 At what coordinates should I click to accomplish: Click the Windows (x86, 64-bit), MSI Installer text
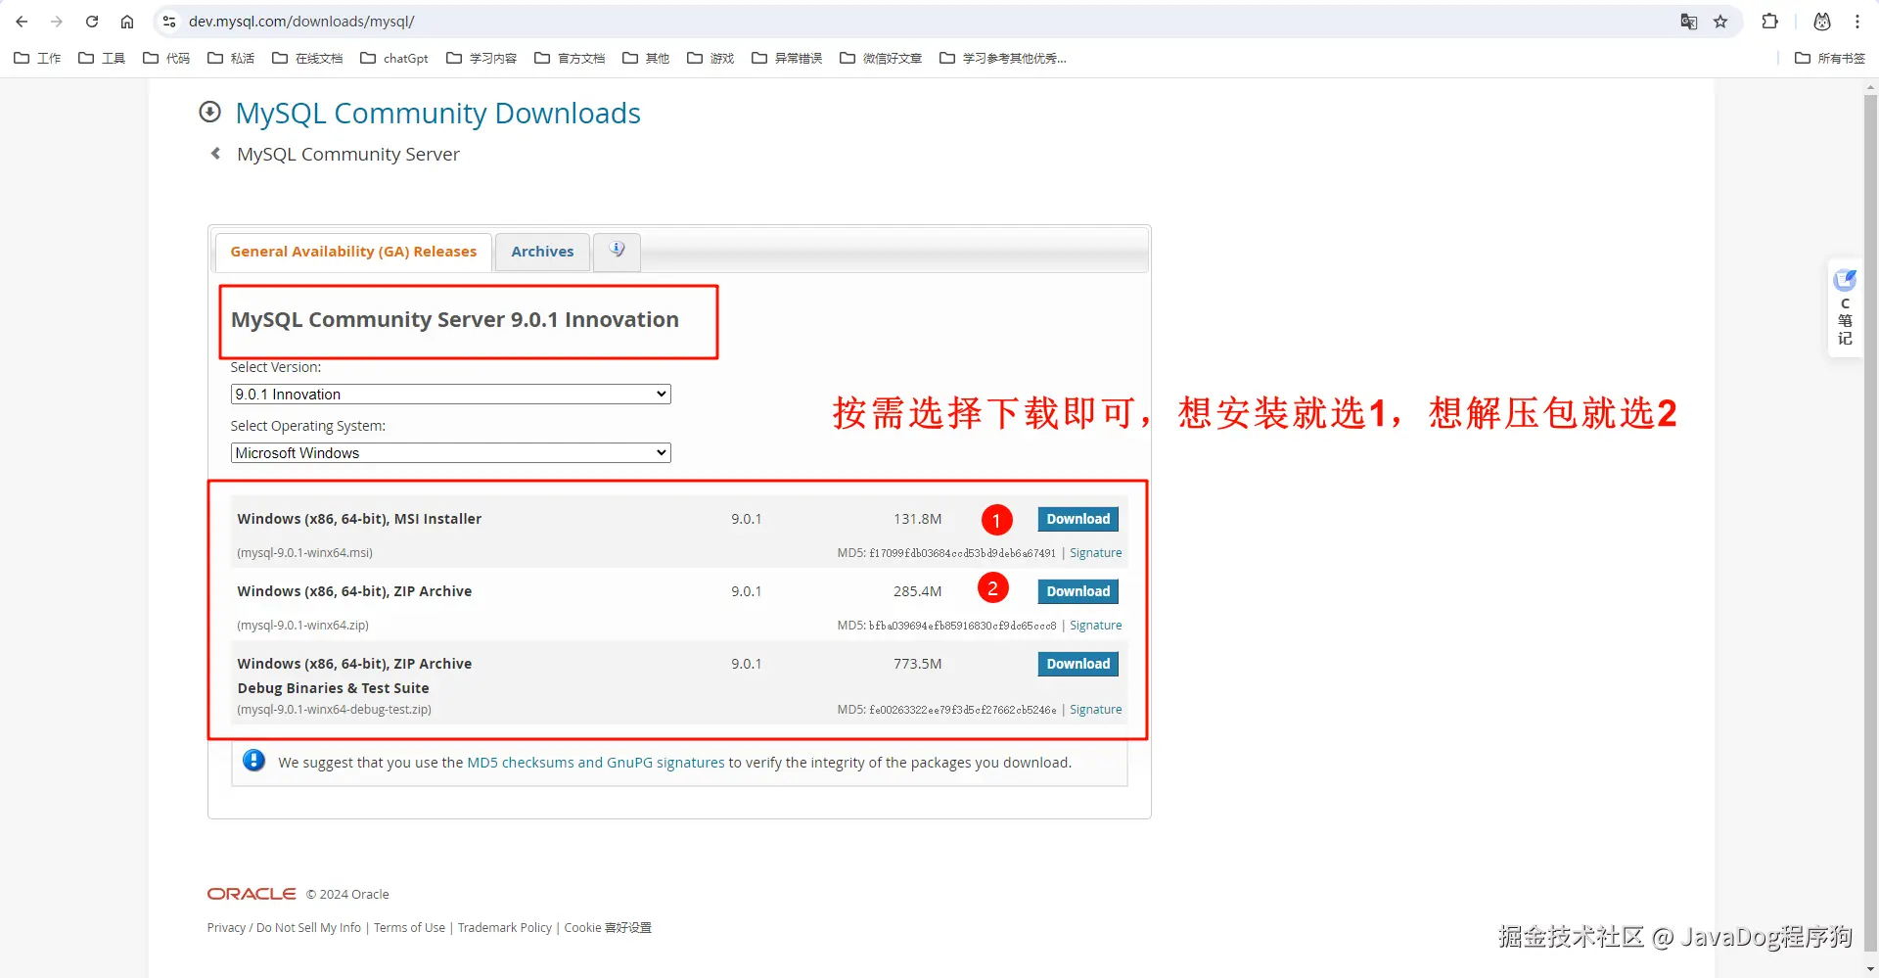point(359,519)
